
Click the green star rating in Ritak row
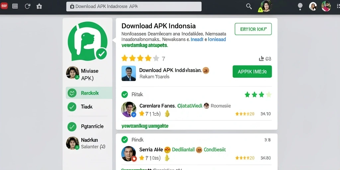(x=258, y=95)
